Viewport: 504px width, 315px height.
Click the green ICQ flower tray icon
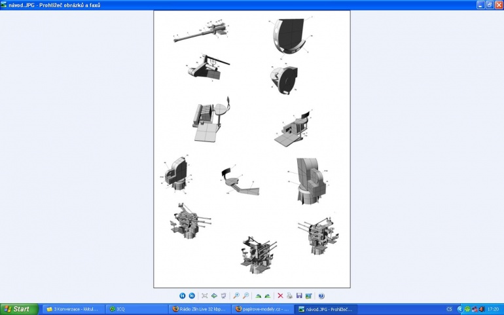point(467,309)
